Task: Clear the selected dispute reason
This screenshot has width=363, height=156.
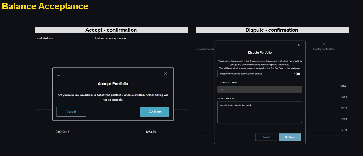Action: [x=294, y=74]
